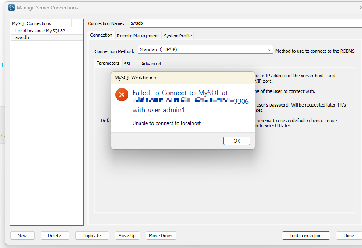Click the Delete connection button
The width and height of the screenshot is (362, 248).
coord(55,236)
